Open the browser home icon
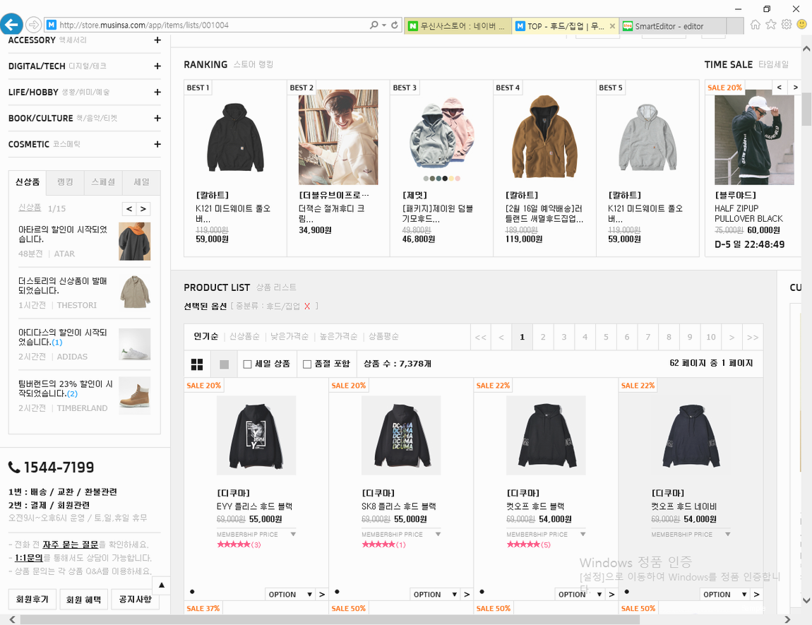The image size is (812, 625). point(756,24)
